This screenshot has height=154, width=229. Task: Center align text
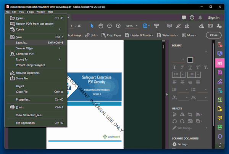tap(182, 82)
